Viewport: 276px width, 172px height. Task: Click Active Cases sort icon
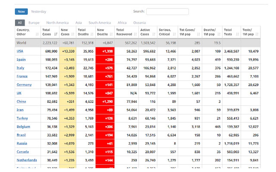point(154,34)
